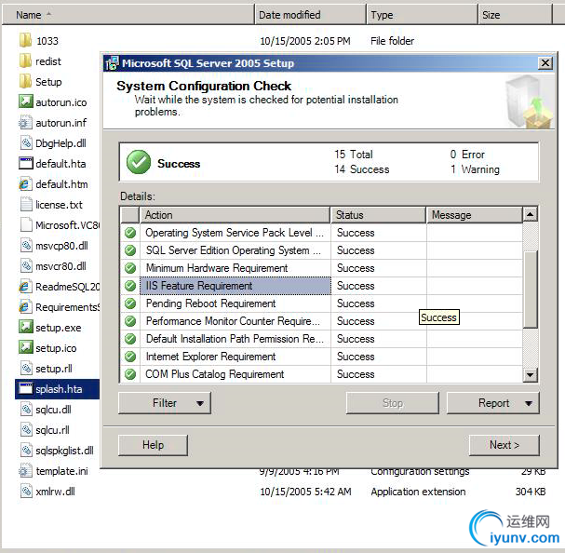565x553 pixels.
Task: Select the Performance Monitor Counter Requirement row
Action: coord(321,321)
